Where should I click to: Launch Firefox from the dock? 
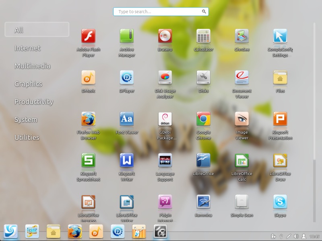(x=75, y=232)
